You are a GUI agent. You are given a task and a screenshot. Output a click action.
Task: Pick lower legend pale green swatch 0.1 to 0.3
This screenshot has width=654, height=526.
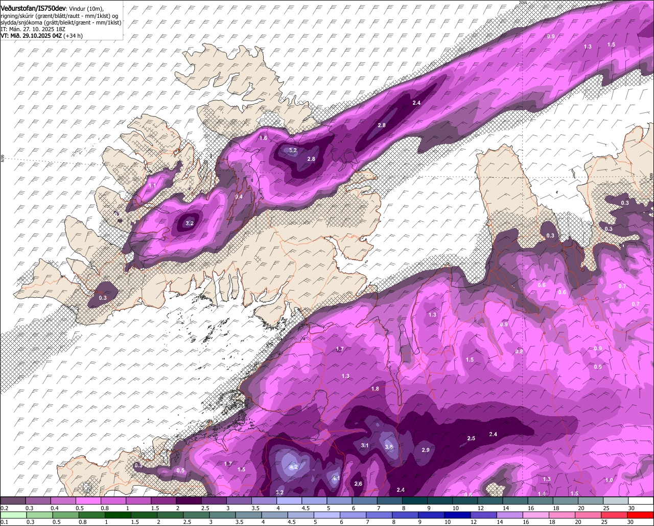click(13, 515)
